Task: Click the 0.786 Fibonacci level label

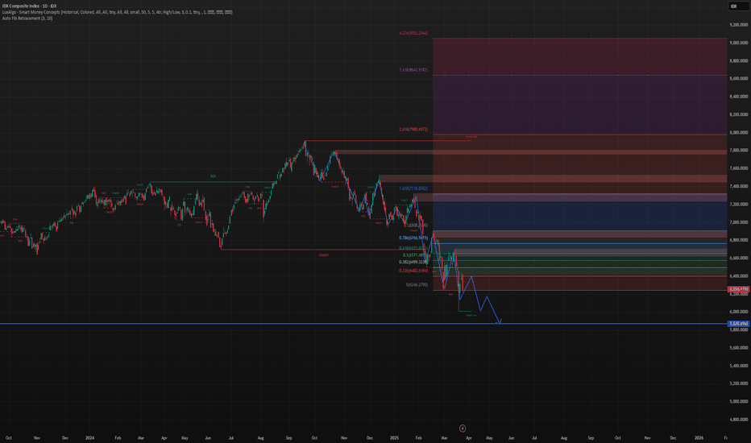Action: coord(413,238)
